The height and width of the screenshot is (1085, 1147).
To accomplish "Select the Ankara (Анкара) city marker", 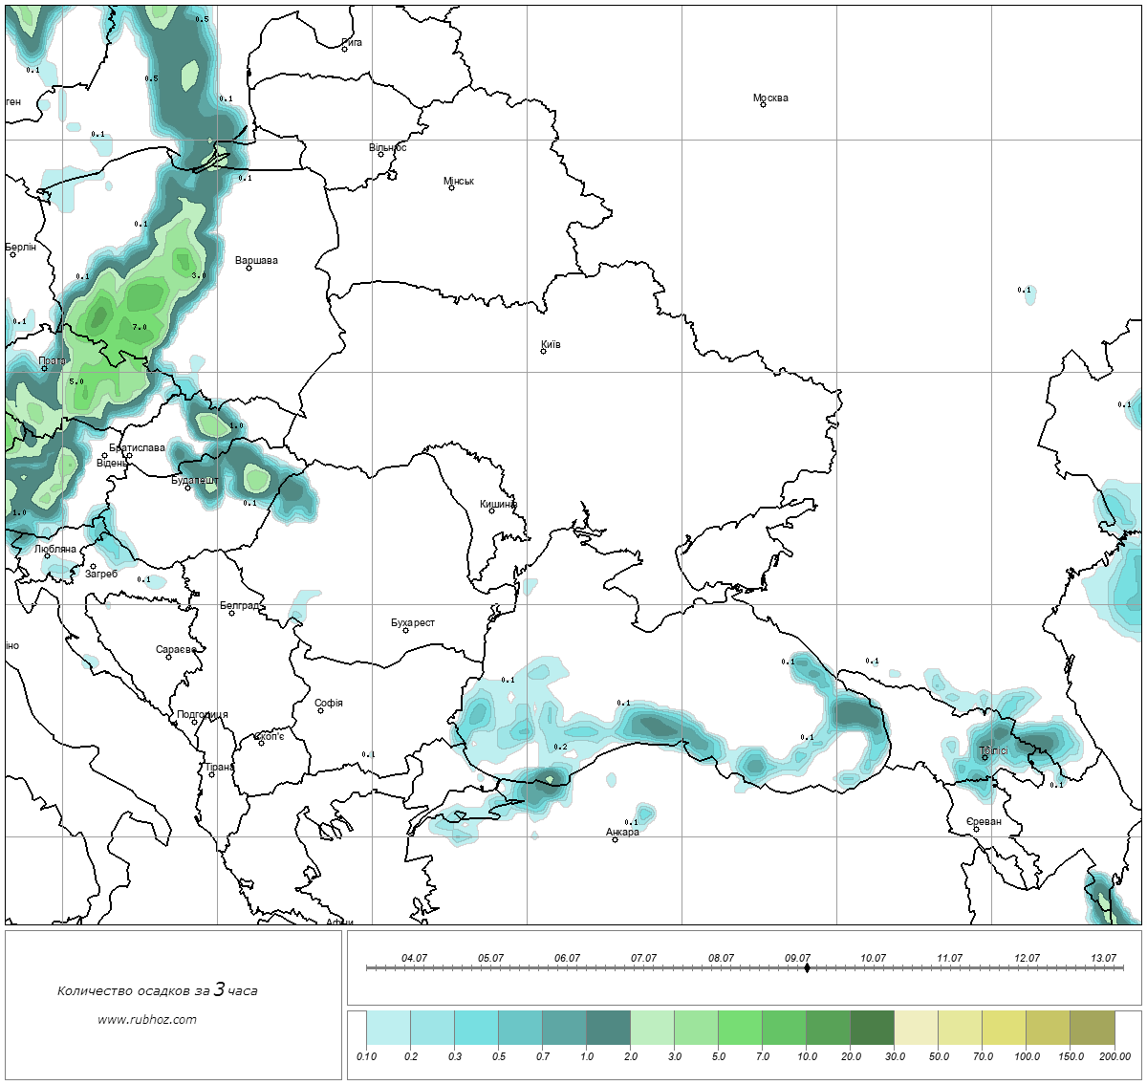I will pyautogui.click(x=615, y=839).
